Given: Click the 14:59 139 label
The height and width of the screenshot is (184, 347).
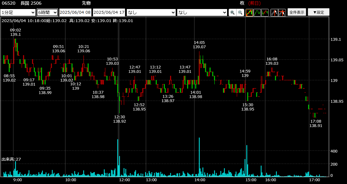Looking at the screenshot, I should [245, 73].
